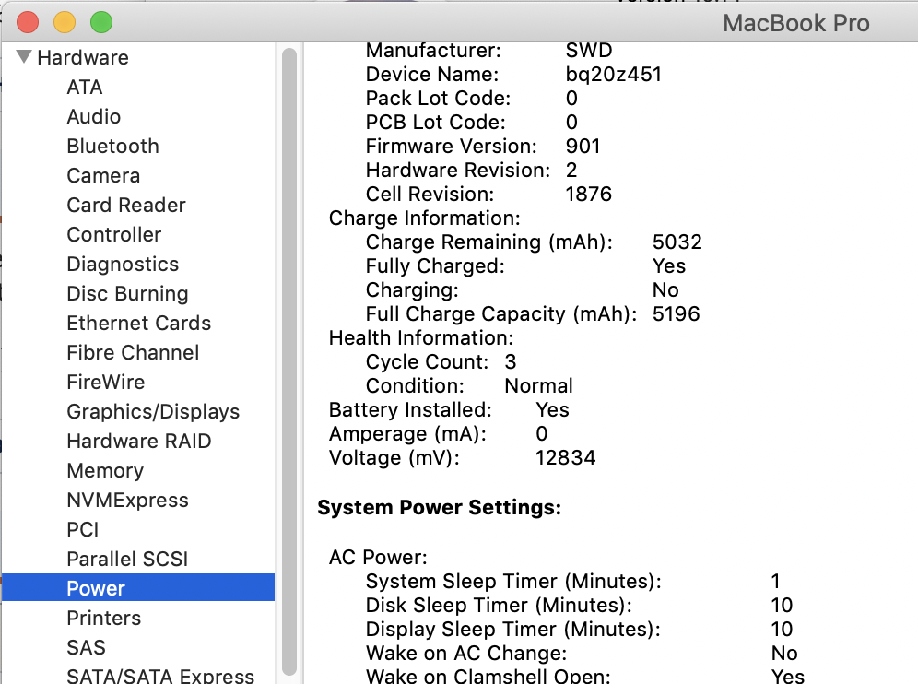Image resolution: width=918 pixels, height=684 pixels.
Task: Click the System Power Settings heading
Action: (439, 508)
